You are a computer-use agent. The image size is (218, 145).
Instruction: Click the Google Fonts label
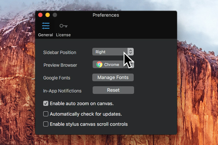pyautogui.click(x=57, y=78)
